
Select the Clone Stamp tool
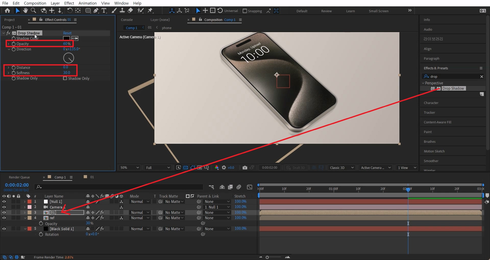tap(122, 10)
